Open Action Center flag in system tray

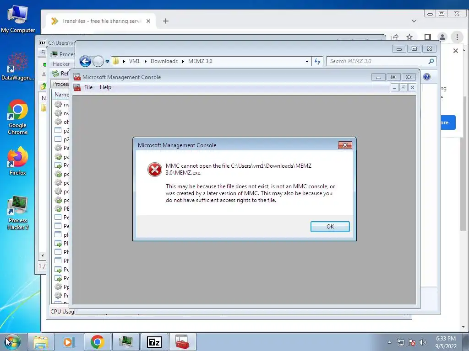412,342
